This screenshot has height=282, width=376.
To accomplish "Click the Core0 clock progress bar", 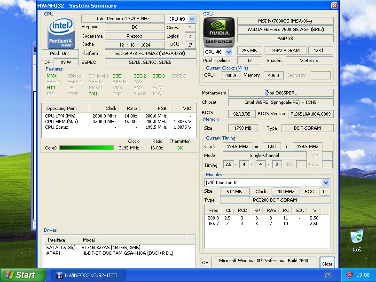I will tap(86, 148).
